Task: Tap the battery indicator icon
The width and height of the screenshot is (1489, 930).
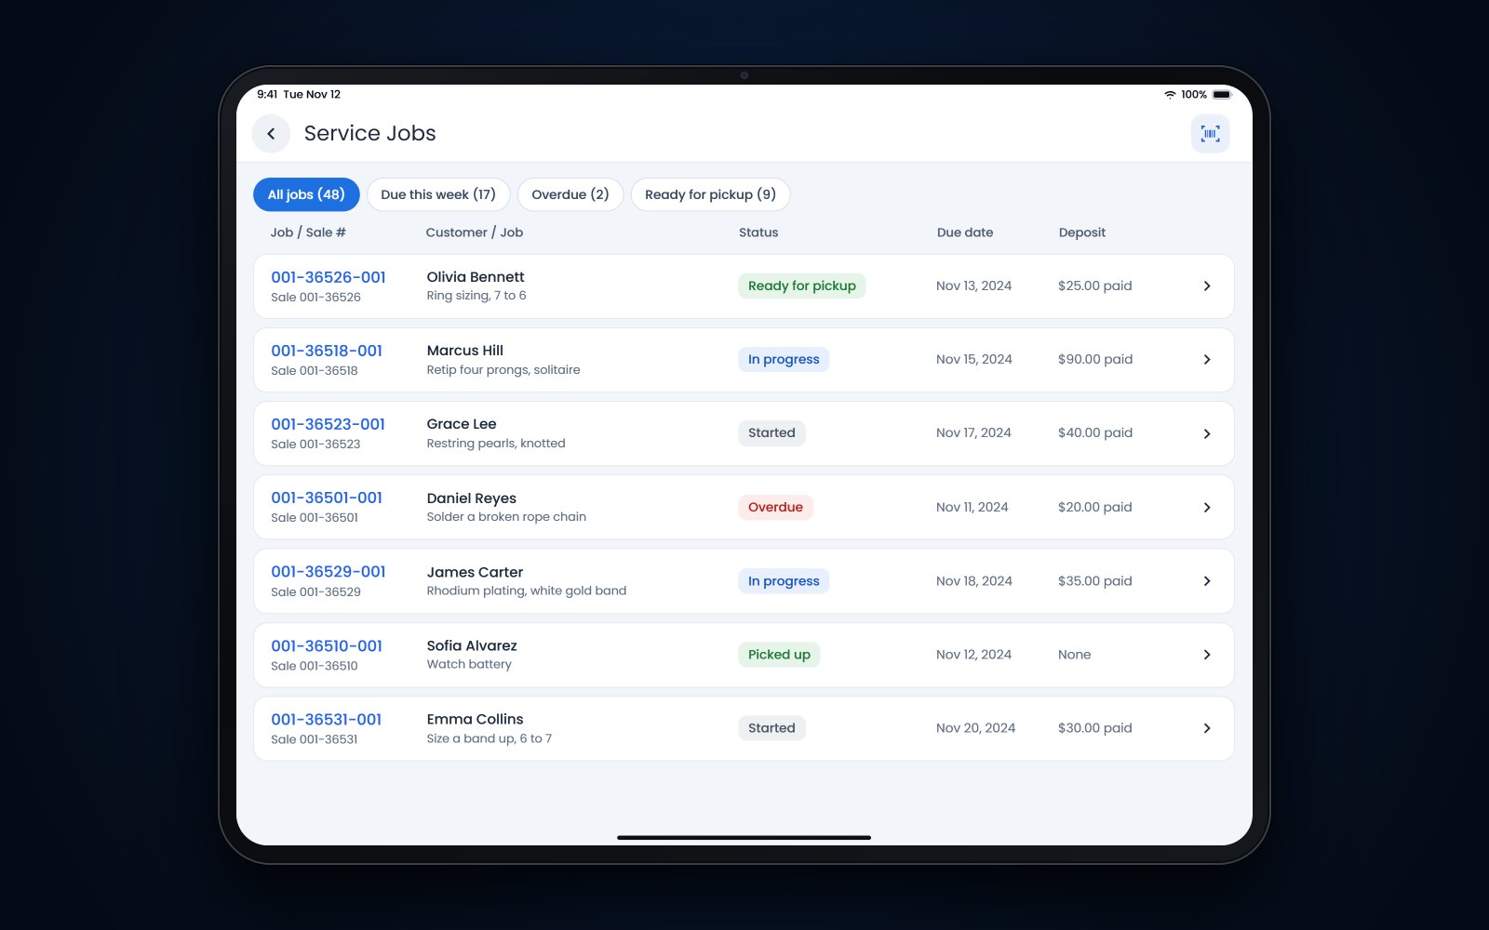Action: (x=1222, y=95)
